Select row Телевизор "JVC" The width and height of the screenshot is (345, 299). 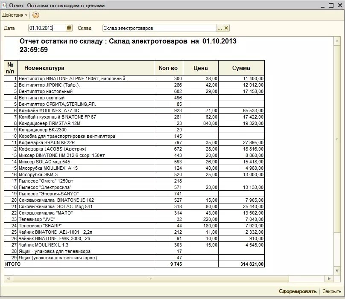click(134, 219)
